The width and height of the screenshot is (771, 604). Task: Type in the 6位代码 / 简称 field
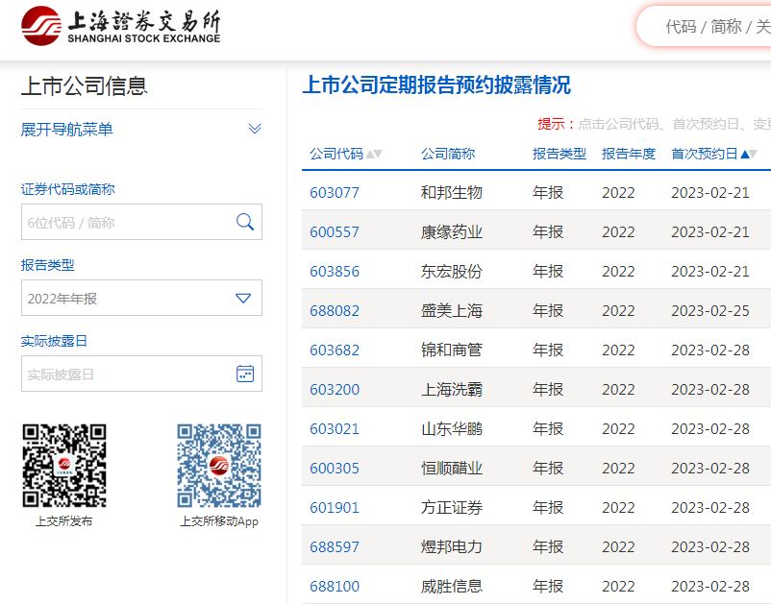click(125, 223)
